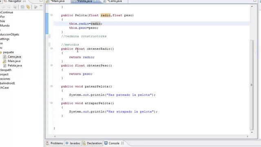Click the Navigator back arrow icon
Screen dimensions: 261x147
(x=4, y=7)
